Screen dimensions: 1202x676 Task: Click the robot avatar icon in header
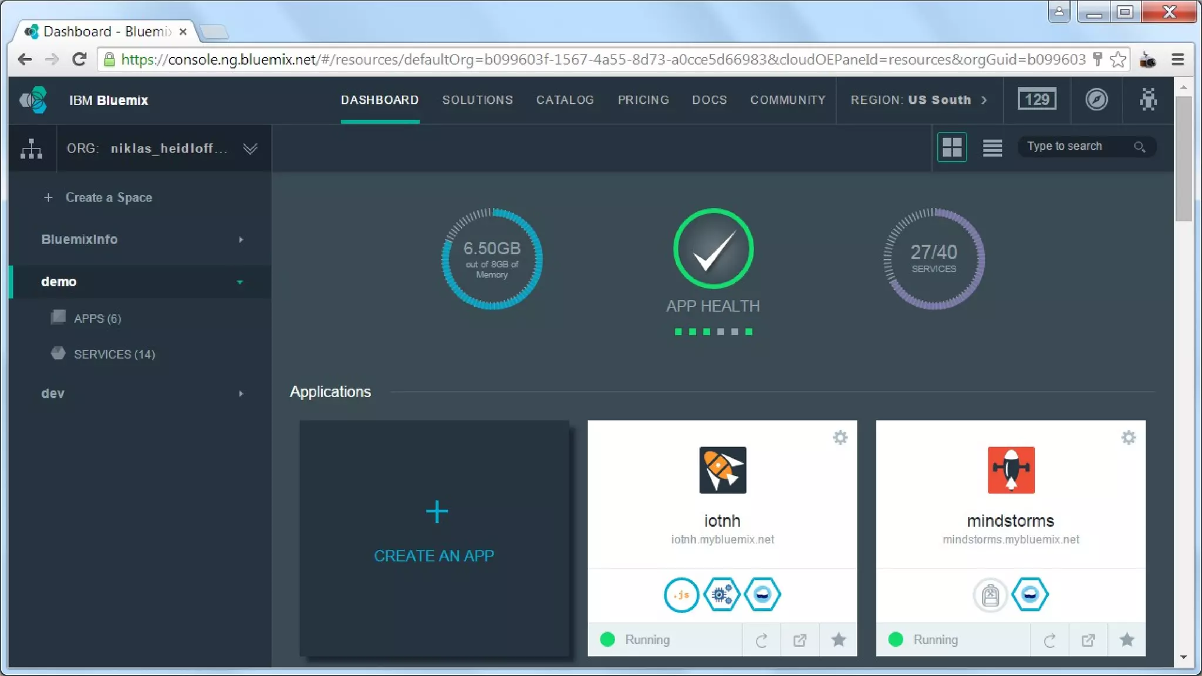[1148, 100]
